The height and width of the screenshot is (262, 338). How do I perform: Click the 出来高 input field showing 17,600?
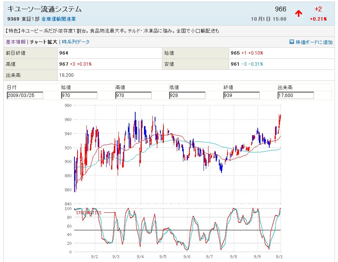pos(296,95)
